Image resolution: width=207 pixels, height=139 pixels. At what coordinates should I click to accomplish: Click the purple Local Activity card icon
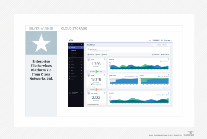click(89, 93)
